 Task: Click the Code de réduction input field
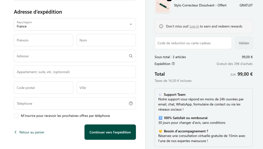[193, 43]
